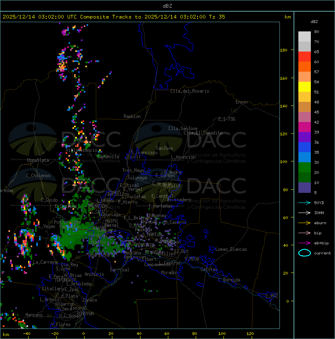Image resolution: width=335 pixels, height=339 pixels.
Task: Click the pink bip arrow in legend
Action: point(304,233)
